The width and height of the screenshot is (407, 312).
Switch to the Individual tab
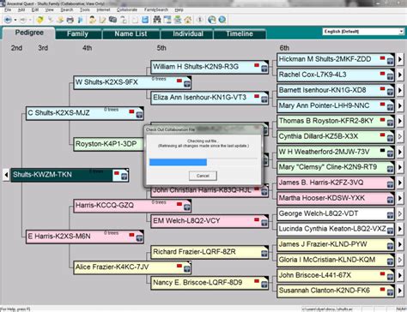click(x=188, y=33)
